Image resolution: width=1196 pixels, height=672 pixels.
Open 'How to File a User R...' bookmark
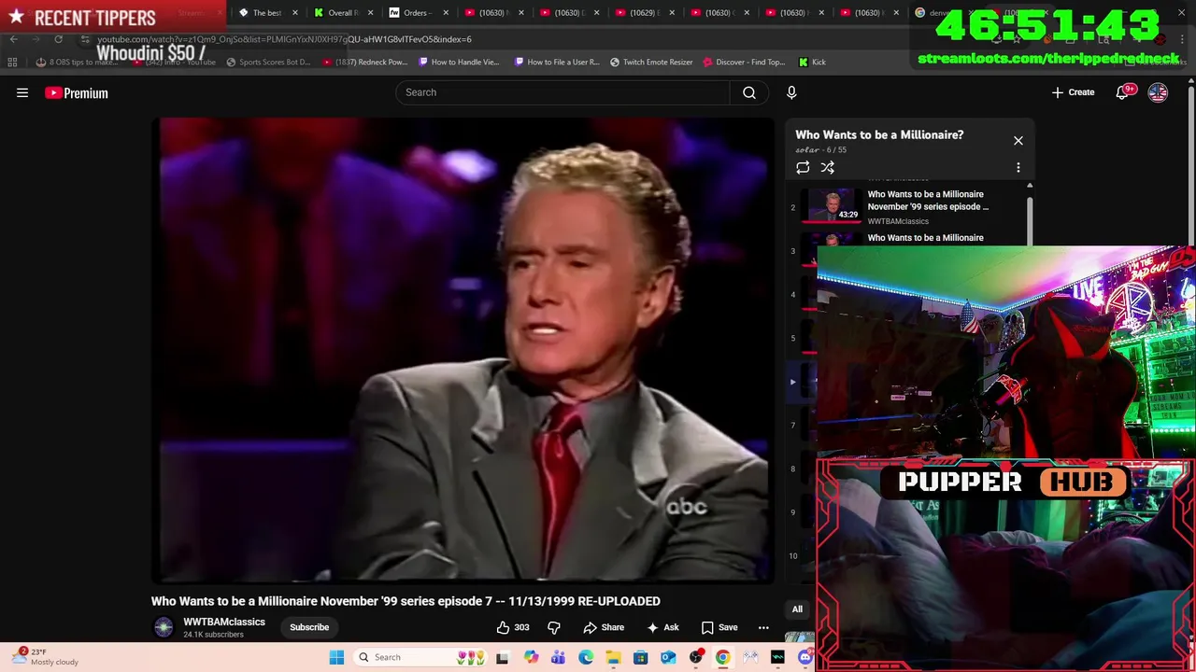[557, 63]
